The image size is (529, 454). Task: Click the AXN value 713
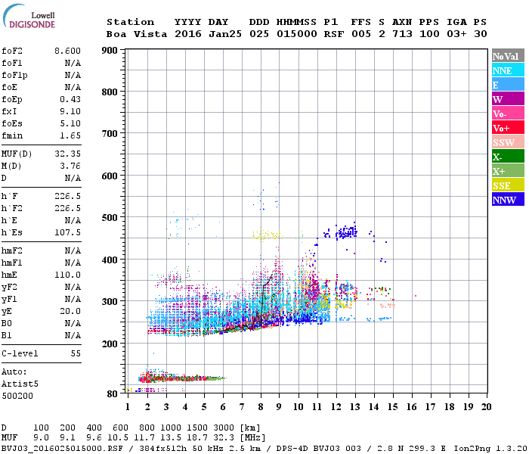pos(402,34)
